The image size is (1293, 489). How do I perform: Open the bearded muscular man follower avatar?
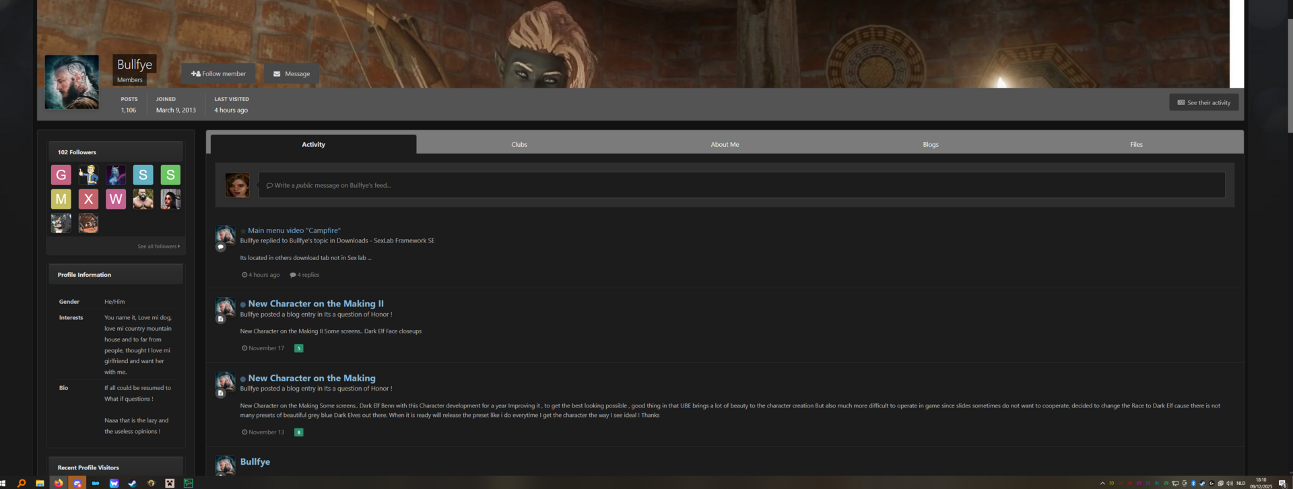click(143, 199)
